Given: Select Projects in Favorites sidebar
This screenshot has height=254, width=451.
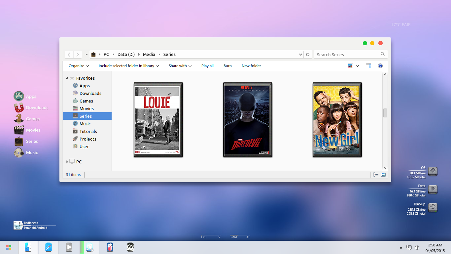Looking at the screenshot, I should 87,139.
